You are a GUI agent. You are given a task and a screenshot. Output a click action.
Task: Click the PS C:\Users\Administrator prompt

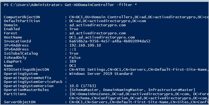[33, 5]
